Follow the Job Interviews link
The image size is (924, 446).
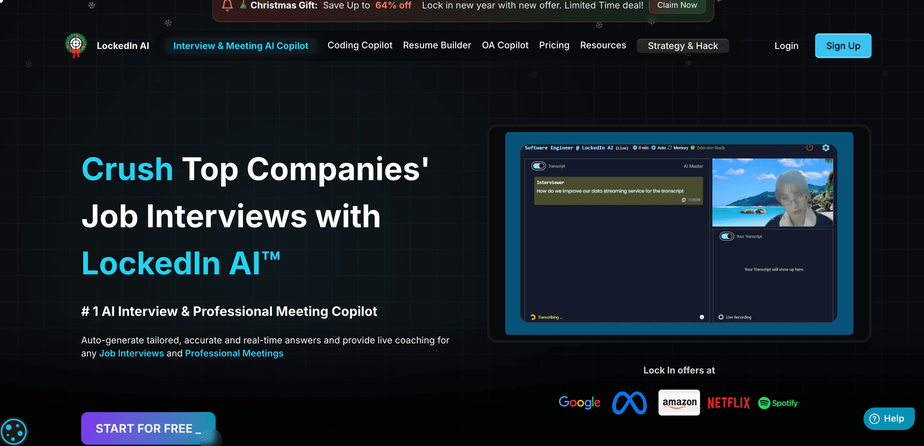tap(131, 353)
